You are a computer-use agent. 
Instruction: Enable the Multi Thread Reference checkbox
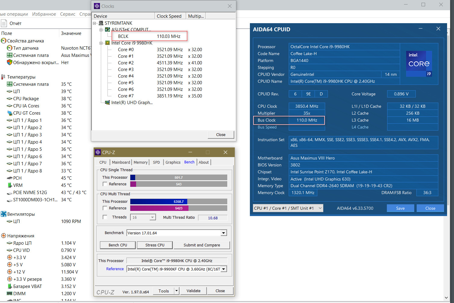[x=105, y=208]
